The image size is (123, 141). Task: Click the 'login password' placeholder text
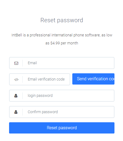pyautogui.click(x=40, y=96)
